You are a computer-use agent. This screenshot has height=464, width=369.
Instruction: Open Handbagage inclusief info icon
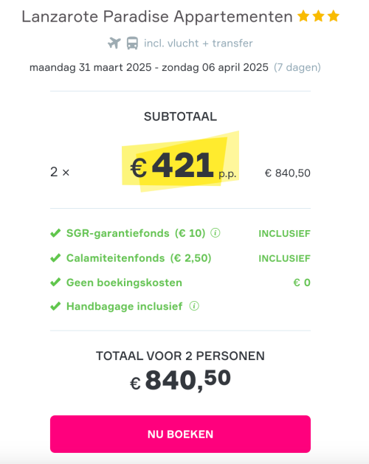tap(194, 306)
